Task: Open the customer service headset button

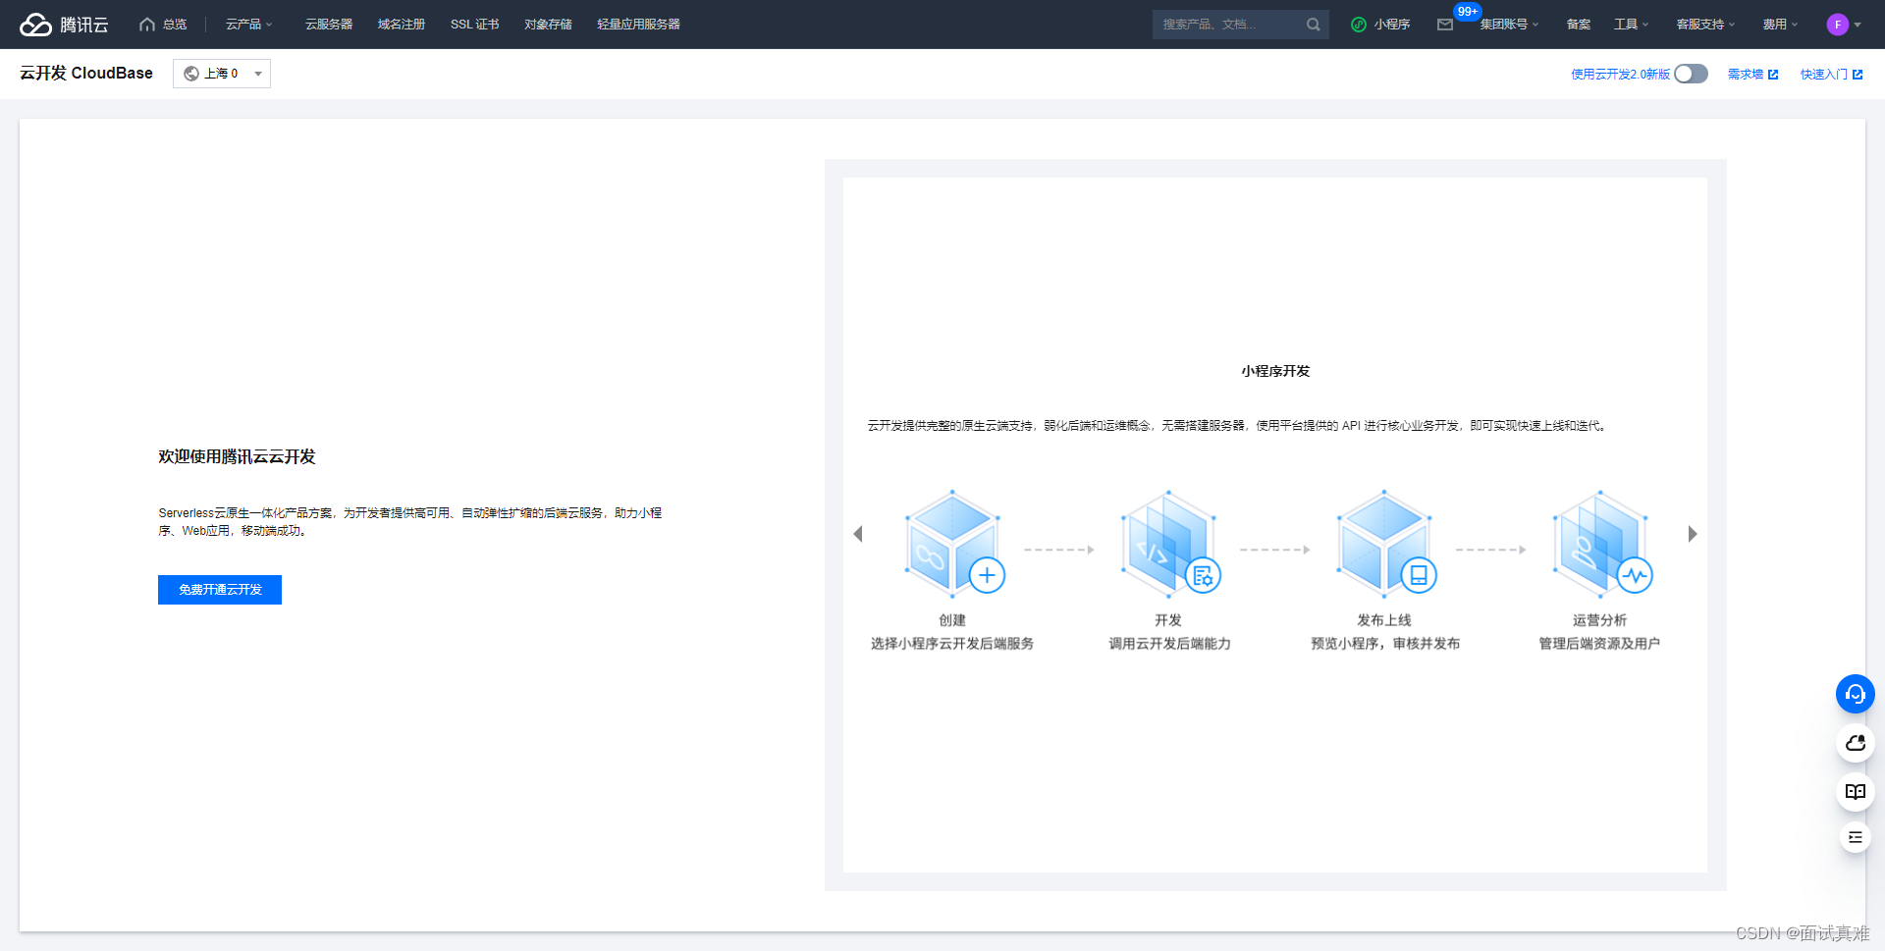Action: coord(1856,694)
